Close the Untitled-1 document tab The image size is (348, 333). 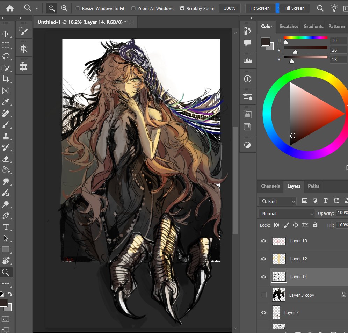(131, 22)
